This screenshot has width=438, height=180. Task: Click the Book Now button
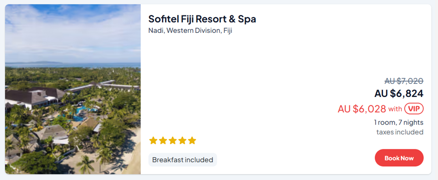(399, 158)
